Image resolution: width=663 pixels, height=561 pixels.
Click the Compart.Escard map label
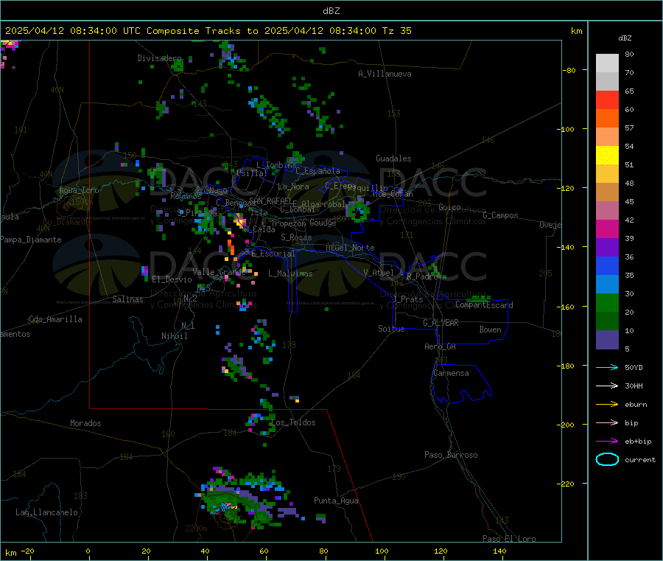coord(484,305)
